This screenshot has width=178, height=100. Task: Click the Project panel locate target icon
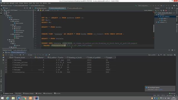pos(25,8)
